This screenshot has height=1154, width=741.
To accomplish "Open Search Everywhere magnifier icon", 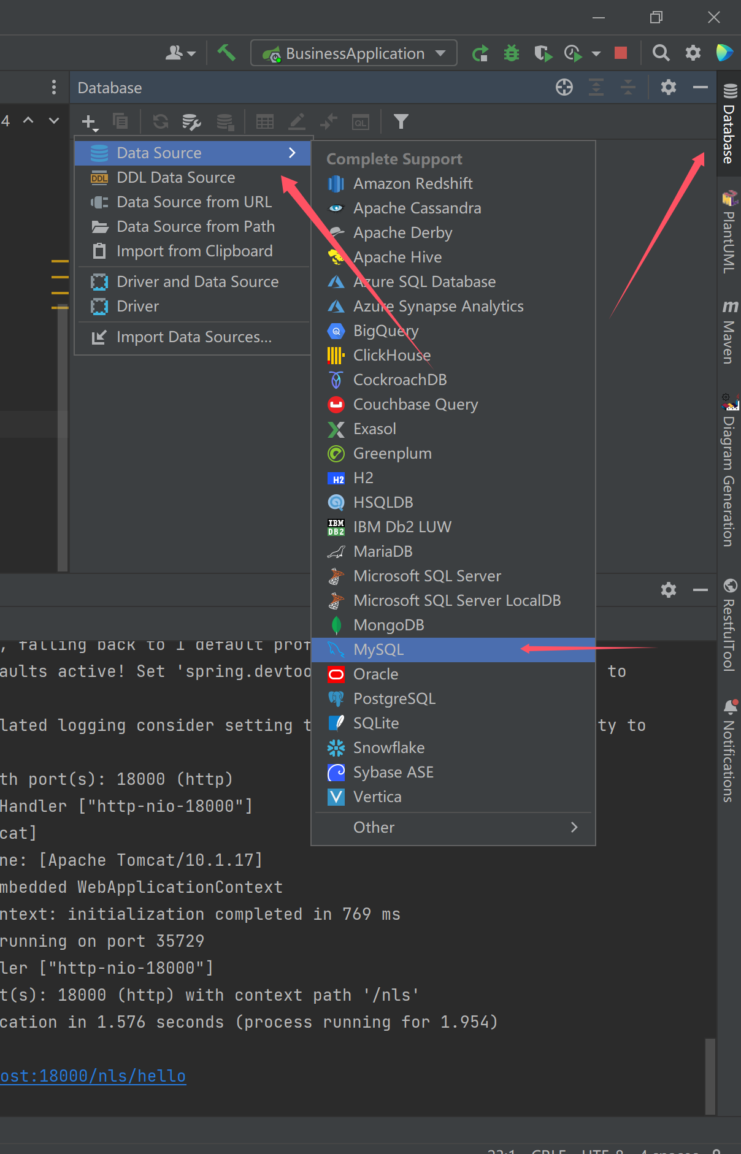I will [661, 53].
